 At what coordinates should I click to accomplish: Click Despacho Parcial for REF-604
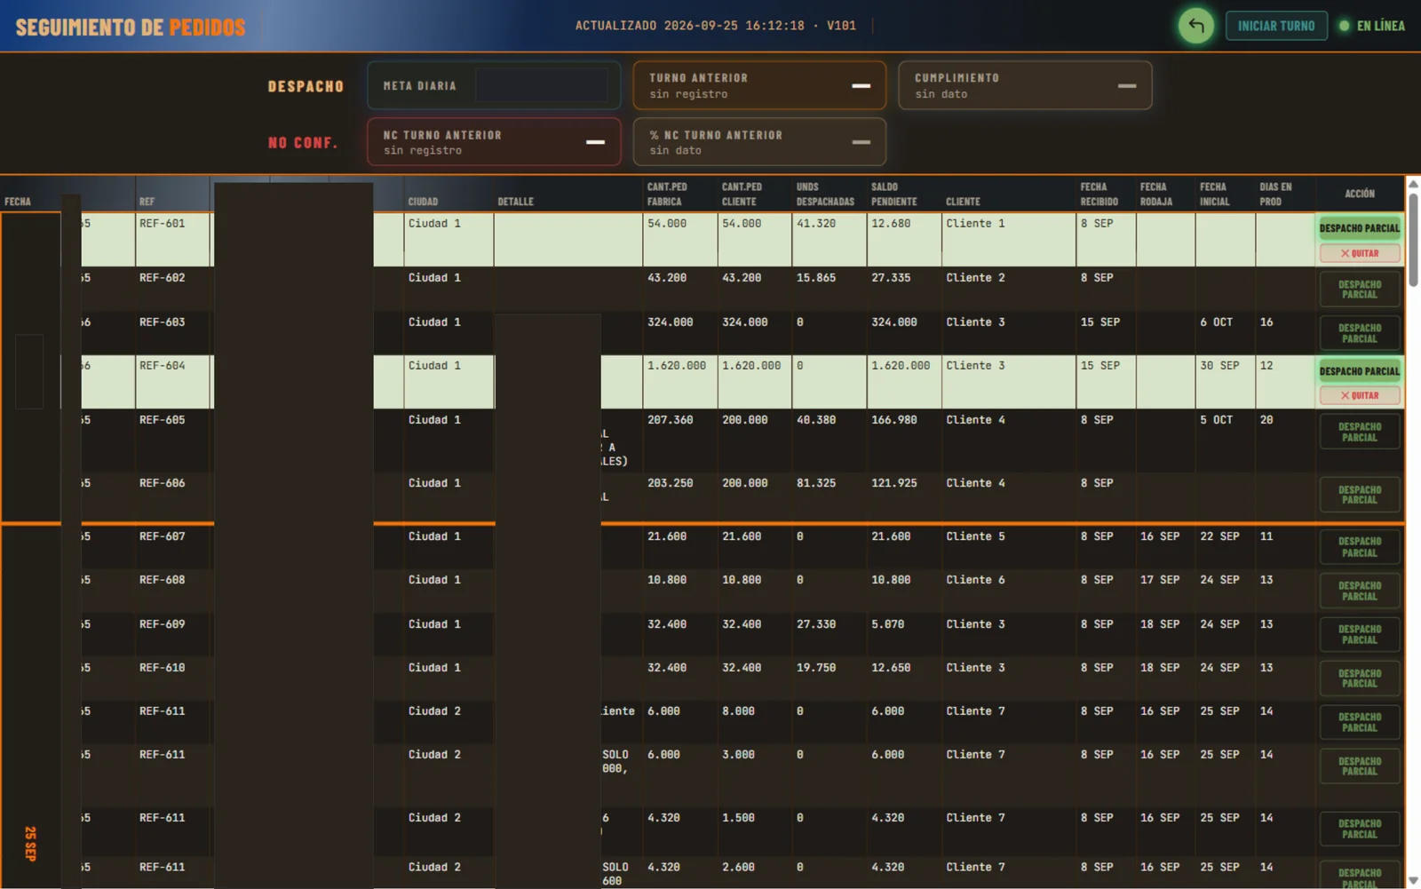coord(1359,371)
